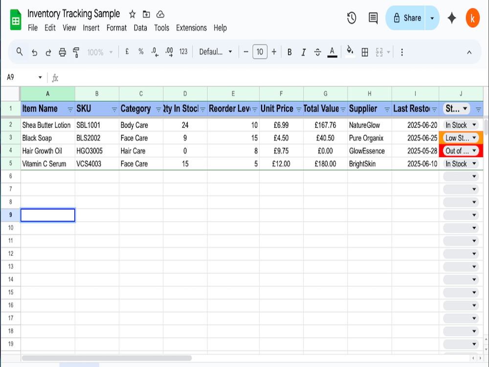
Task: Open the name box dropdown arrow
Action: coord(40,77)
